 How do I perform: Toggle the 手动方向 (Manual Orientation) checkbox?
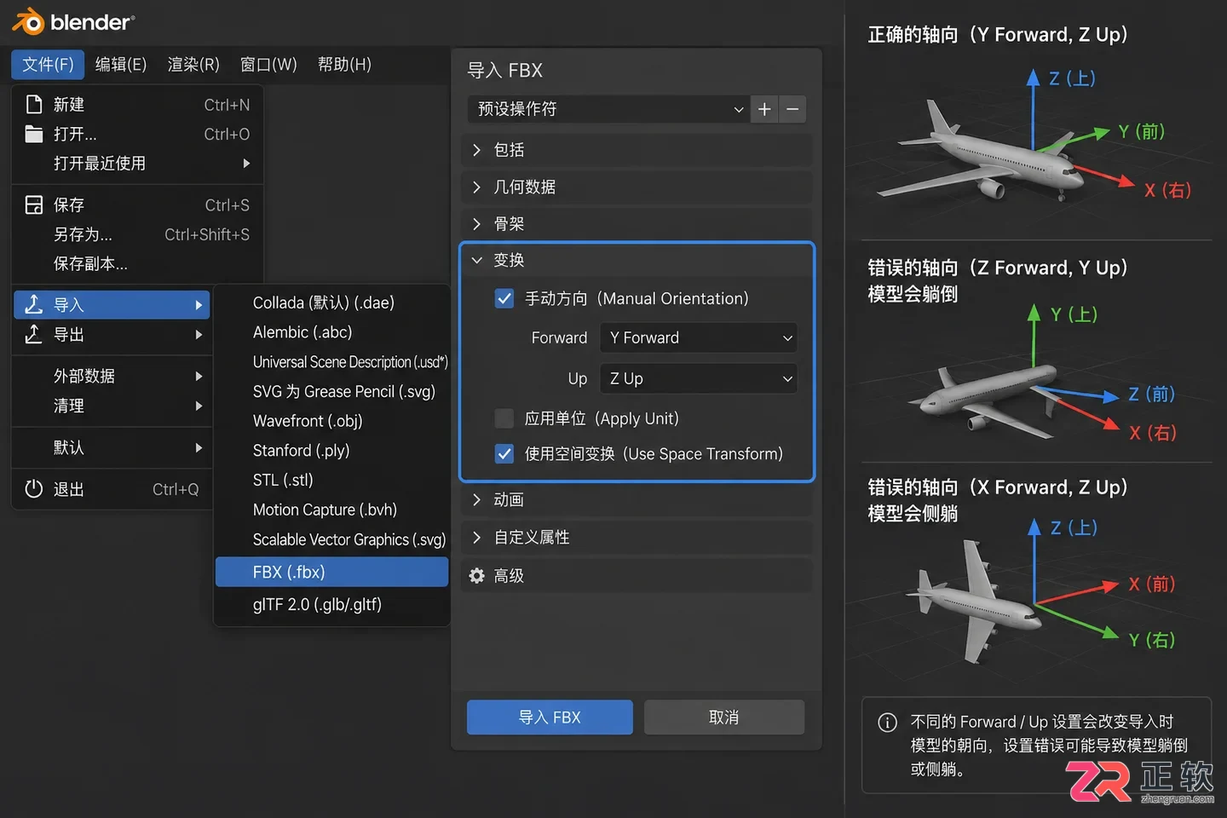point(504,298)
